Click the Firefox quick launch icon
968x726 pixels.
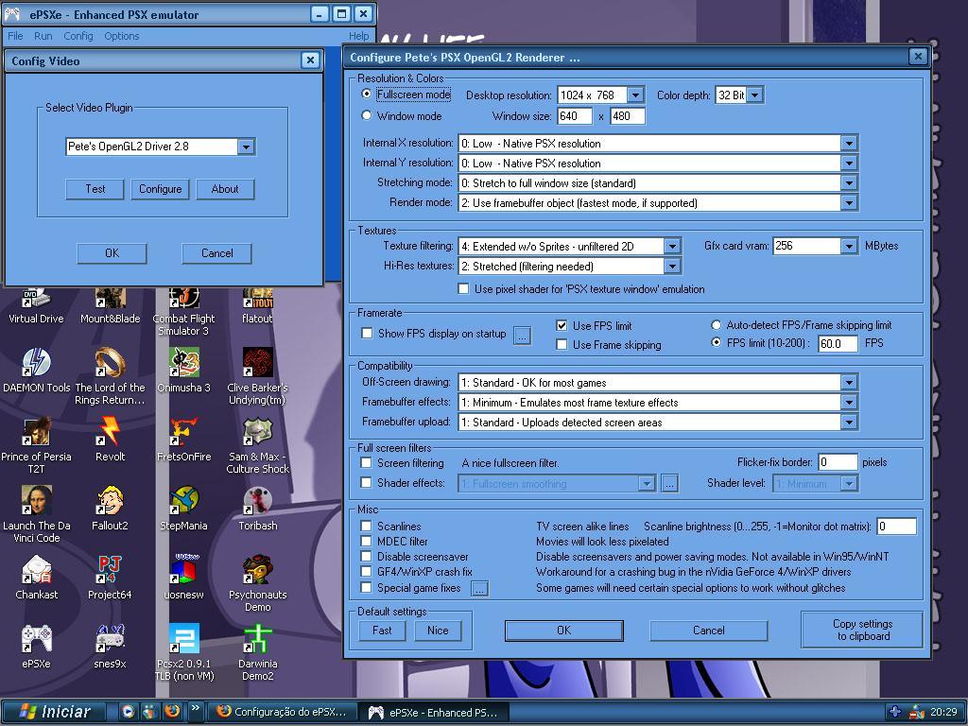click(172, 711)
